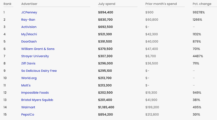This screenshot has width=217, height=120.
Task: Click Prior month's spend column header
Action: click(161, 4)
